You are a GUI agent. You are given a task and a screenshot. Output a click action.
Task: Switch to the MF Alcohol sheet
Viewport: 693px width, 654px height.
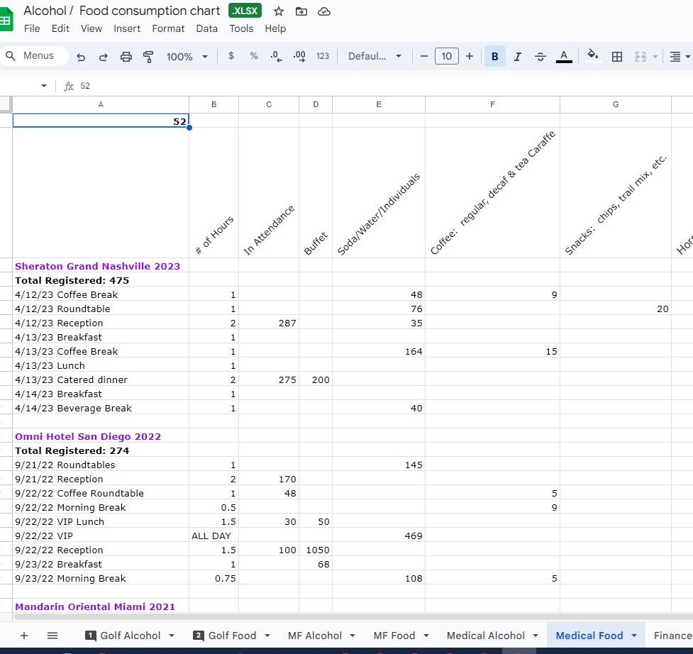pyautogui.click(x=315, y=636)
